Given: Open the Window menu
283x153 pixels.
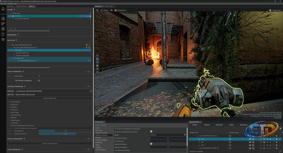Looking at the screenshot, I should (x=10, y=4).
